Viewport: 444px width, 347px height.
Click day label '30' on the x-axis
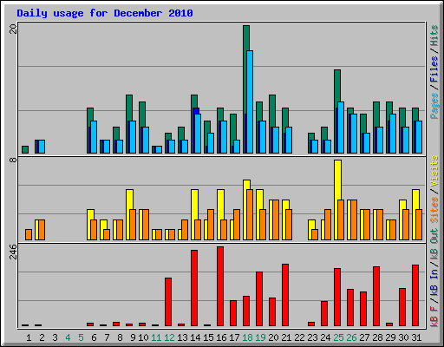tap(403, 337)
